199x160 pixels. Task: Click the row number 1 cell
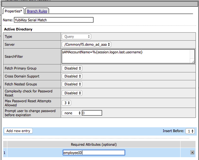click(5, 153)
